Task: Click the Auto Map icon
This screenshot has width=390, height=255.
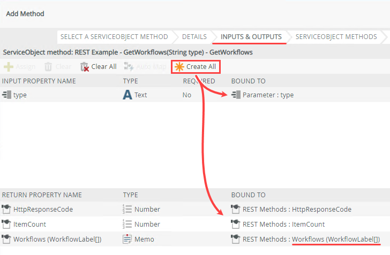Action: tap(129, 66)
